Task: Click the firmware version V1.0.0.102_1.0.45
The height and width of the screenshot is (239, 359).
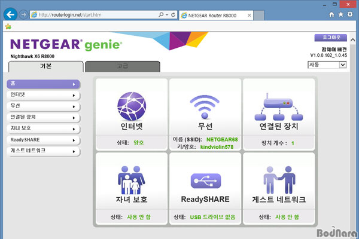Action: coord(328,55)
